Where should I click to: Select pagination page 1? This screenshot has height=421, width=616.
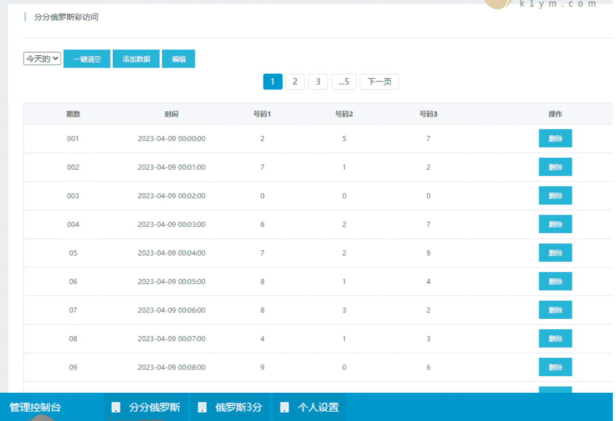pos(273,82)
